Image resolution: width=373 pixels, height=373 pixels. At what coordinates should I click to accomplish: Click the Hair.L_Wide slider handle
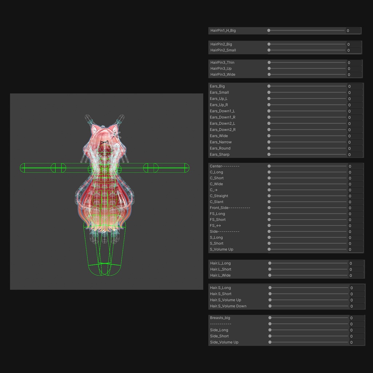(x=270, y=275)
